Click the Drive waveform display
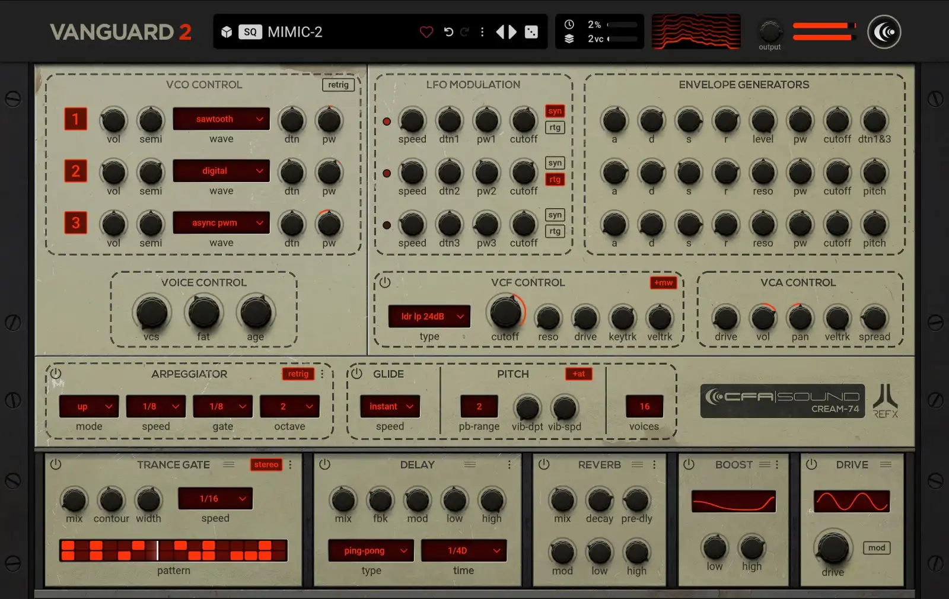The image size is (949, 599). point(852,502)
